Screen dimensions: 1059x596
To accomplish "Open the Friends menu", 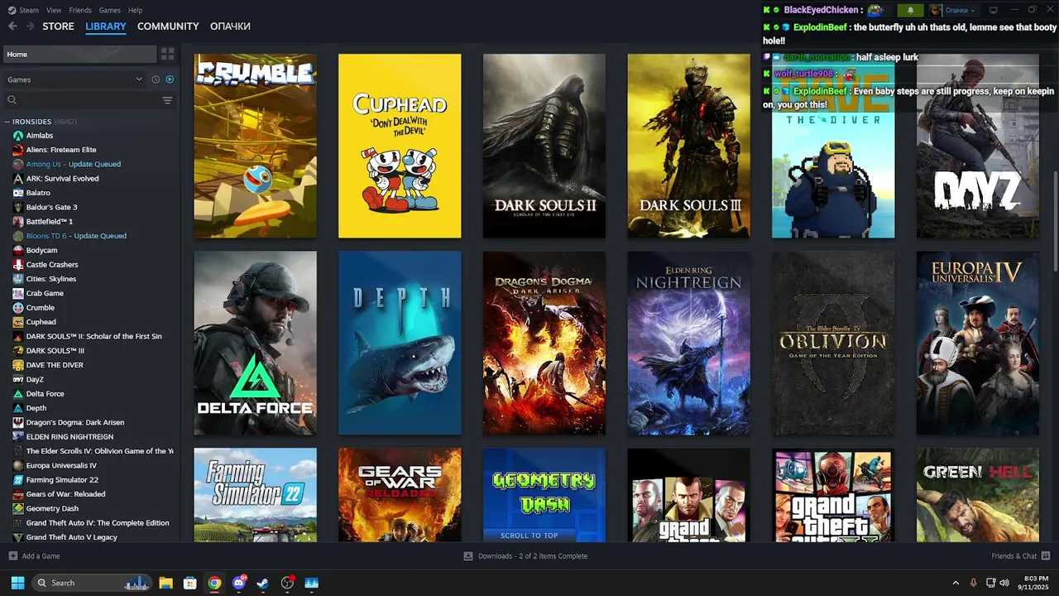I will coord(80,10).
